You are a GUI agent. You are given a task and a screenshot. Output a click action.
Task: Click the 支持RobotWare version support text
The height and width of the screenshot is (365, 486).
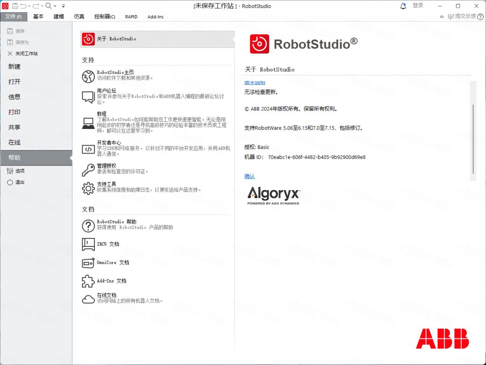(x=304, y=128)
